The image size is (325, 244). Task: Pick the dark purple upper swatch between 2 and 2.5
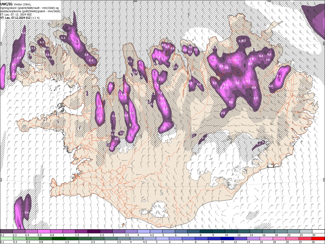(x=94, y=232)
